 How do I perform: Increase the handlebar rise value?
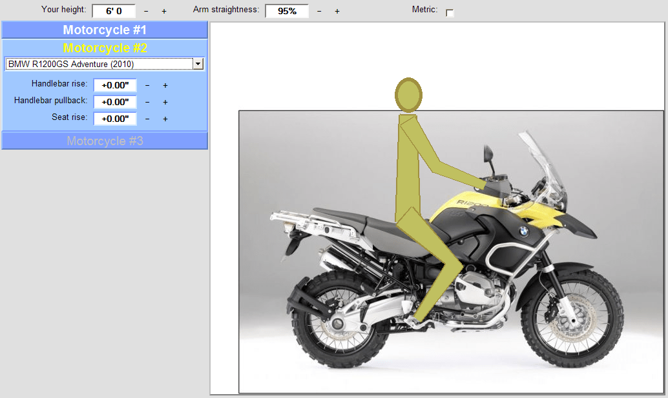pos(165,85)
